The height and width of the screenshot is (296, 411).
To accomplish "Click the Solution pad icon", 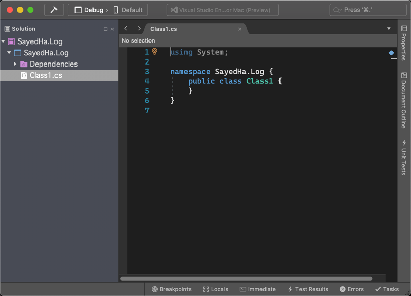I will tap(7, 29).
